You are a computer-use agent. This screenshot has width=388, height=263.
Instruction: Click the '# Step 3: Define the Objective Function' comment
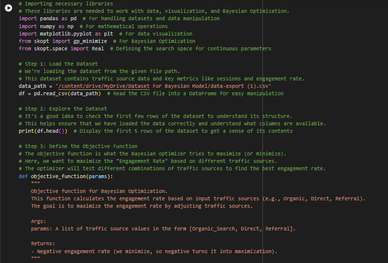pyautogui.click(x=78, y=146)
